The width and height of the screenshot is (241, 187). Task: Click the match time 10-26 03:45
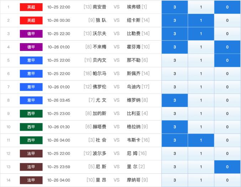(59, 100)
